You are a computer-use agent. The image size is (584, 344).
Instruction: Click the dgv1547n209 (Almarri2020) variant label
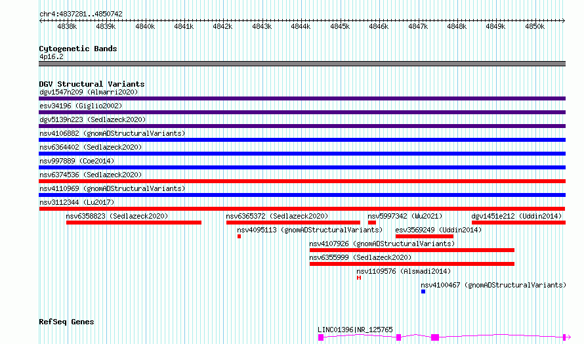(x=89, y=92)
